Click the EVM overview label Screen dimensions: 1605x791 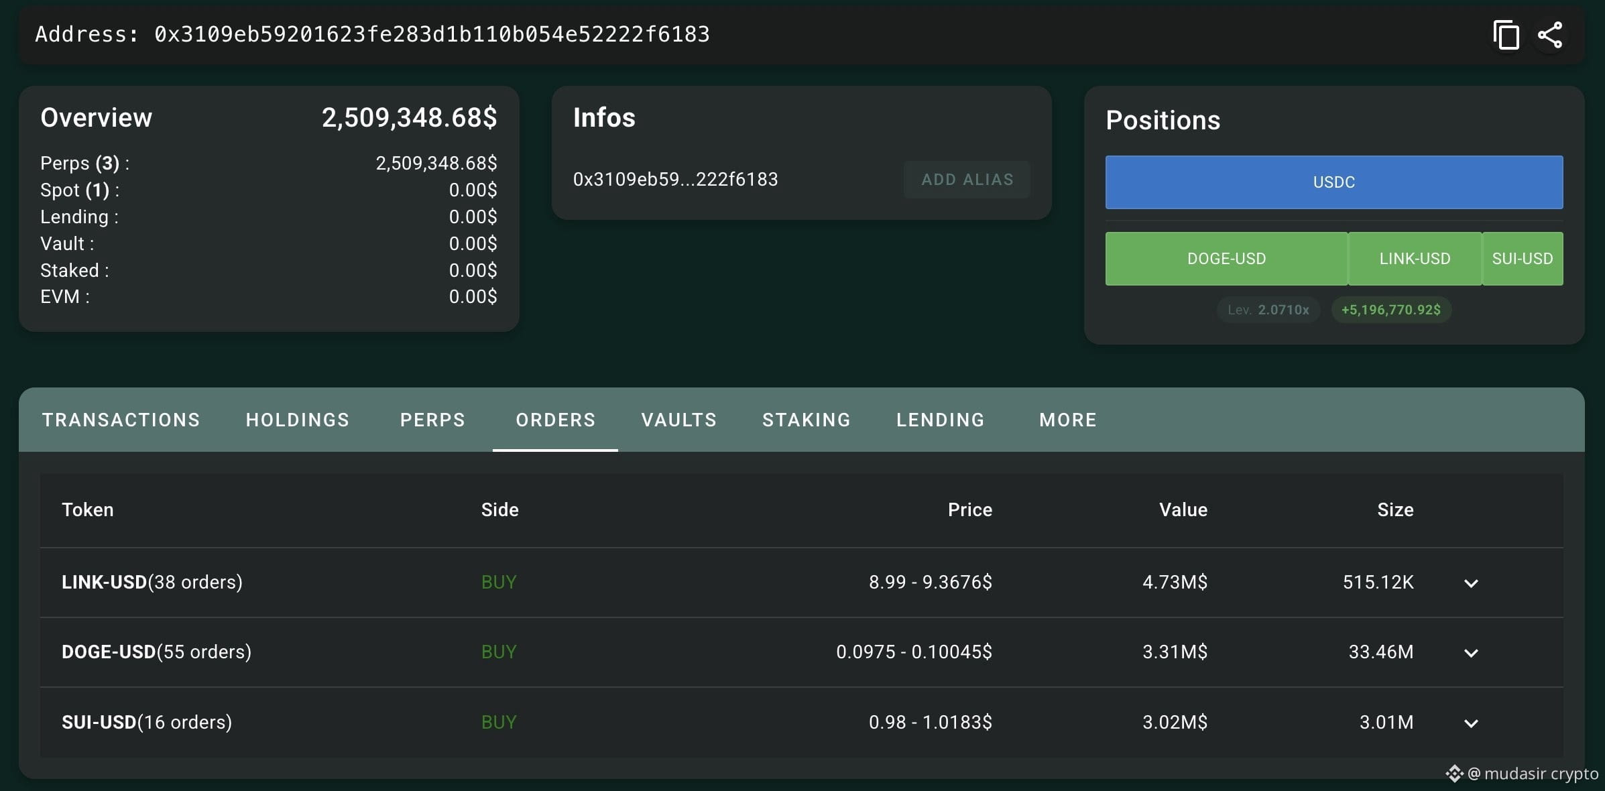[65, 296]
